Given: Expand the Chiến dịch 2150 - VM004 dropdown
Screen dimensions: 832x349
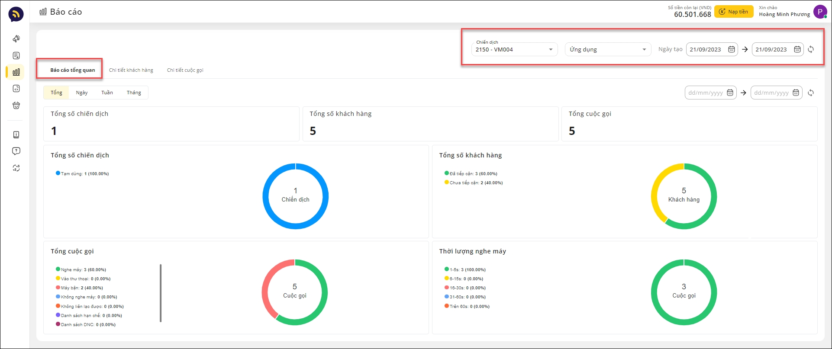Looking at the screenshot, I should (514, 49).
